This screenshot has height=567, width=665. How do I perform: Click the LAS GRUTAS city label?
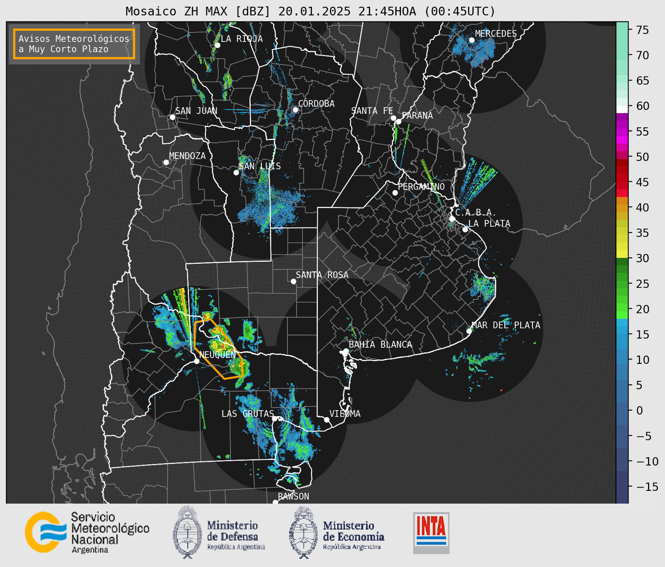[x=248, y=414]
